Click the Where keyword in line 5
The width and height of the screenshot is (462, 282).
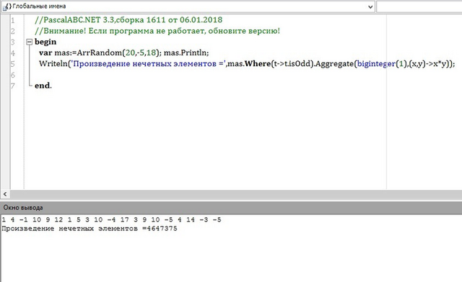pos(258,63)
